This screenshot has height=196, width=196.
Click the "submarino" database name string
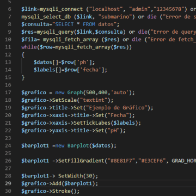click(x=115, y=17)
